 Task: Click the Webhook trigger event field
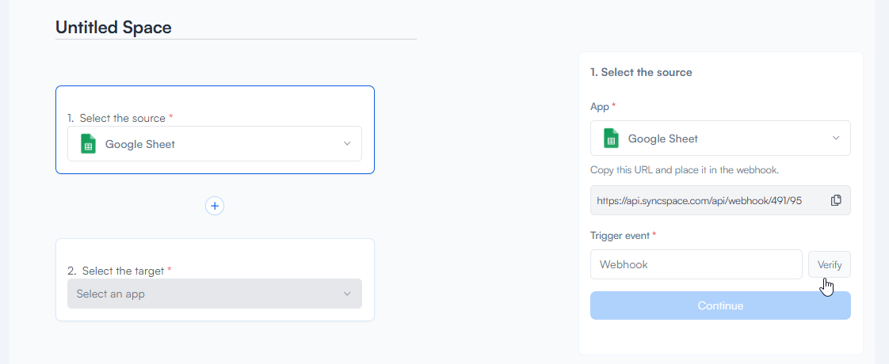tap(696, 264)
